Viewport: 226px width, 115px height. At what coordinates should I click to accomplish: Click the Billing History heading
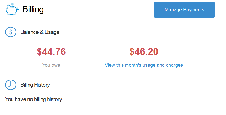pyautogui.click(x=35, y=85)
